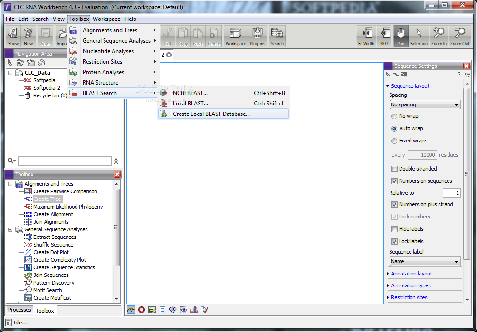This screenshot has height=332, width=477.
Task: Click the ACT sequence view icon
Action: (x=131, y=310)
